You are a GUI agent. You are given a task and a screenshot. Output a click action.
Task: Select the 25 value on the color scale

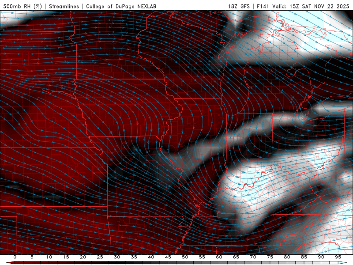[100, 257]
